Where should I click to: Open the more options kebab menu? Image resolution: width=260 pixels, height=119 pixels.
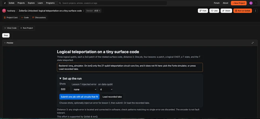pos(255,11)
